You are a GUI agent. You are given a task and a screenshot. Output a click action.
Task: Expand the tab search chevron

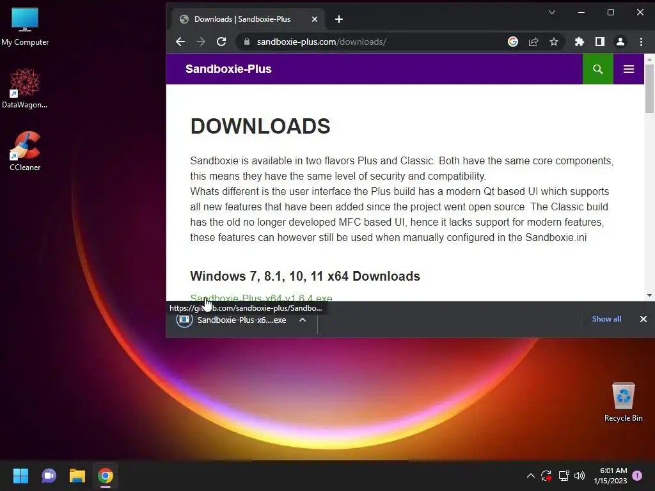[552, 13]
